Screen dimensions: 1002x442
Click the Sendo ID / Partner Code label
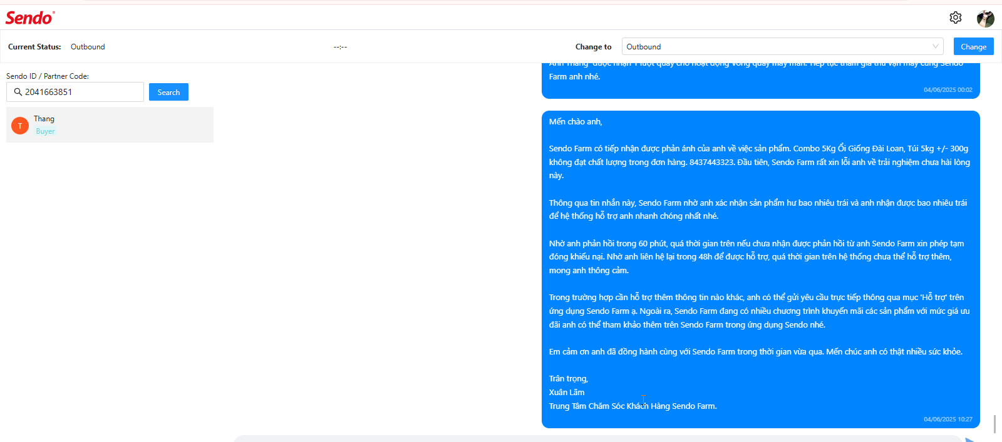pos(48,76)
